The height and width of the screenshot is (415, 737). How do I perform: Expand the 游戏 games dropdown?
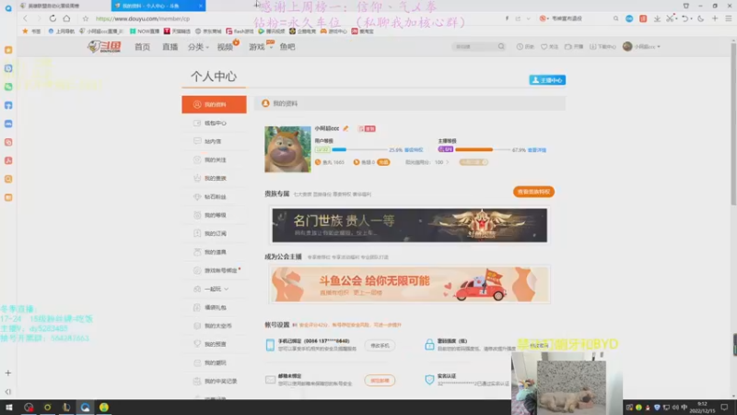(261, 47)
